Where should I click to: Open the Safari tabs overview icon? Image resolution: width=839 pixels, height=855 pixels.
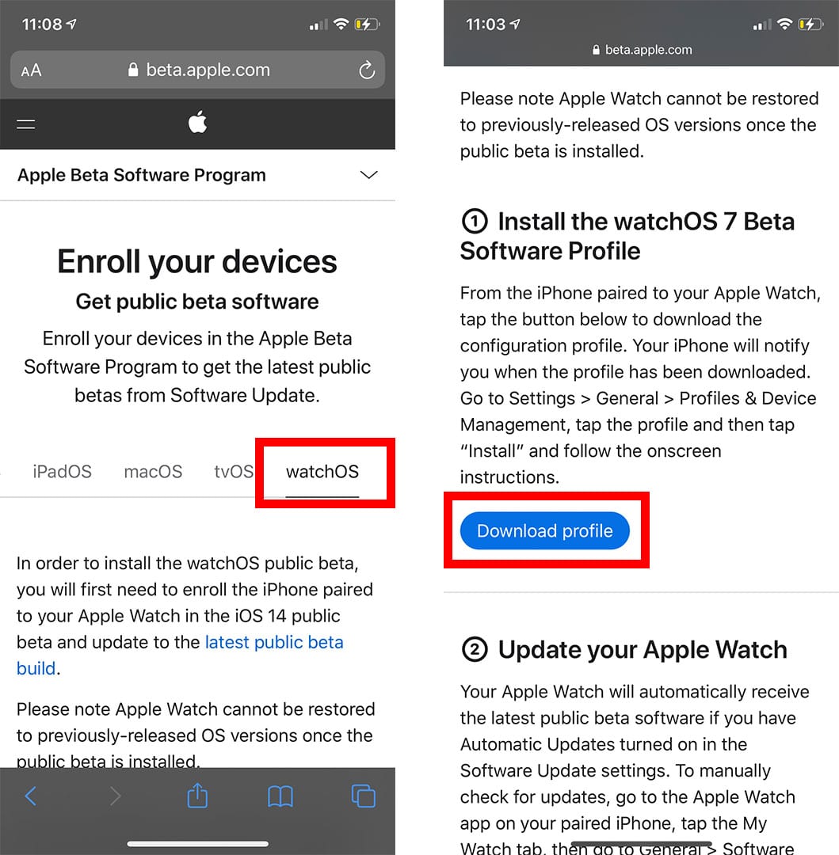(x=364, y=796)
